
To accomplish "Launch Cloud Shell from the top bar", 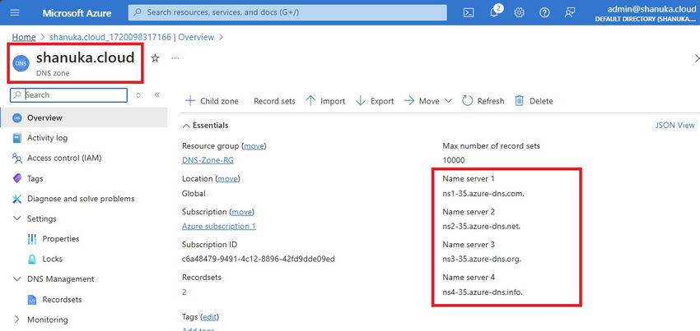I will [x=468, y=12].
